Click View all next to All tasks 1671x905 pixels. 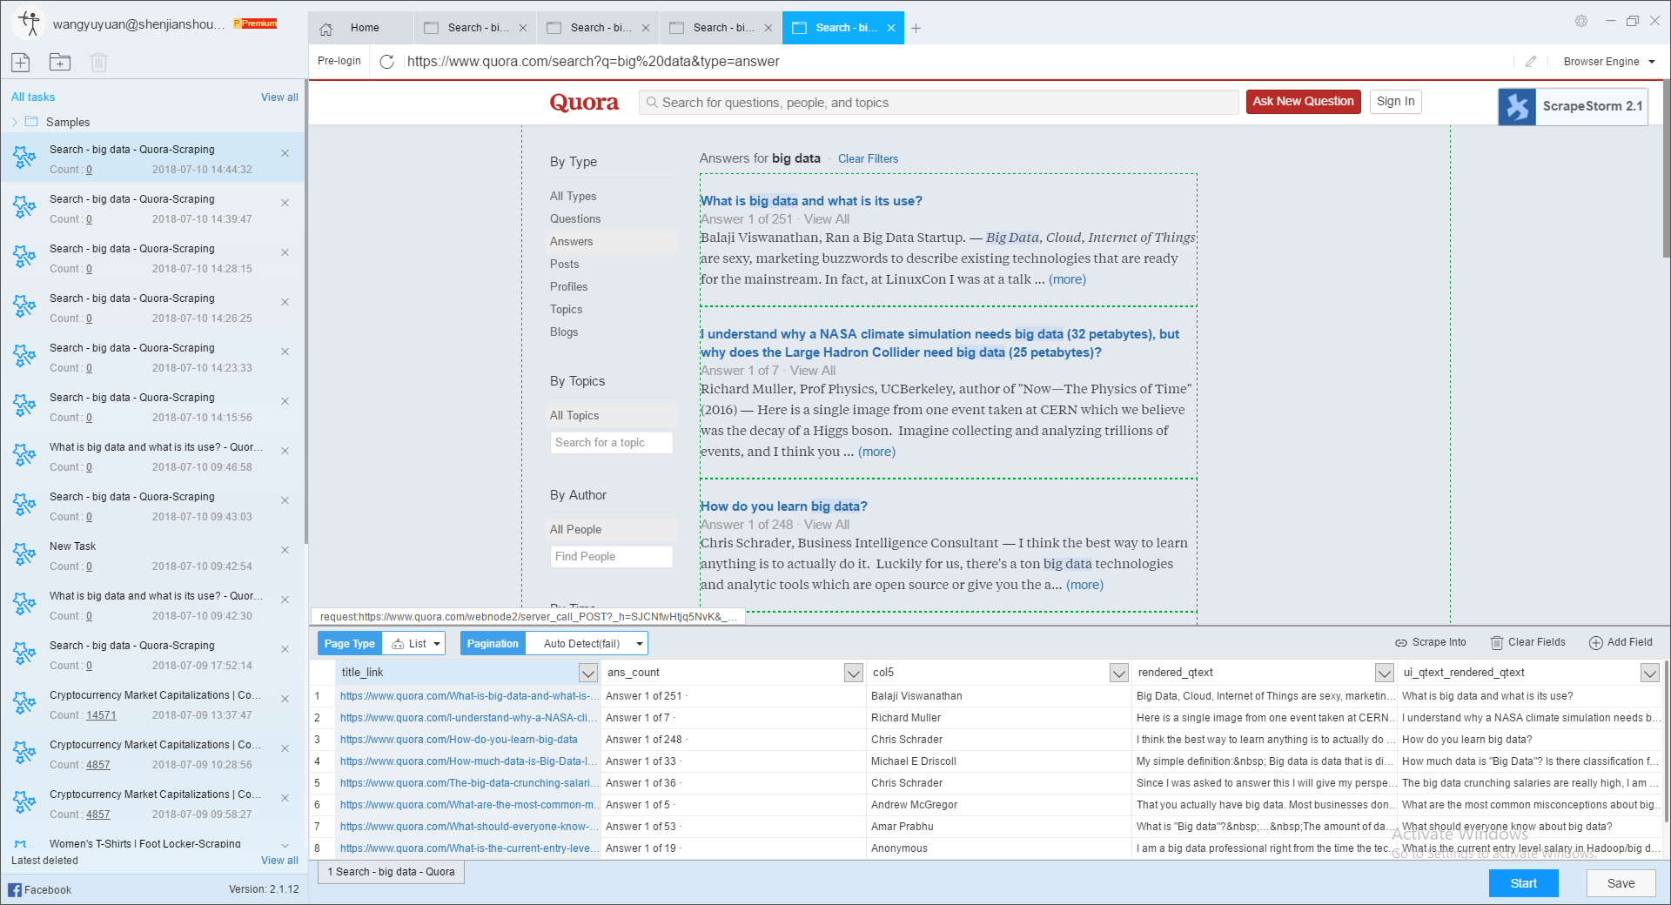(279, 97)
